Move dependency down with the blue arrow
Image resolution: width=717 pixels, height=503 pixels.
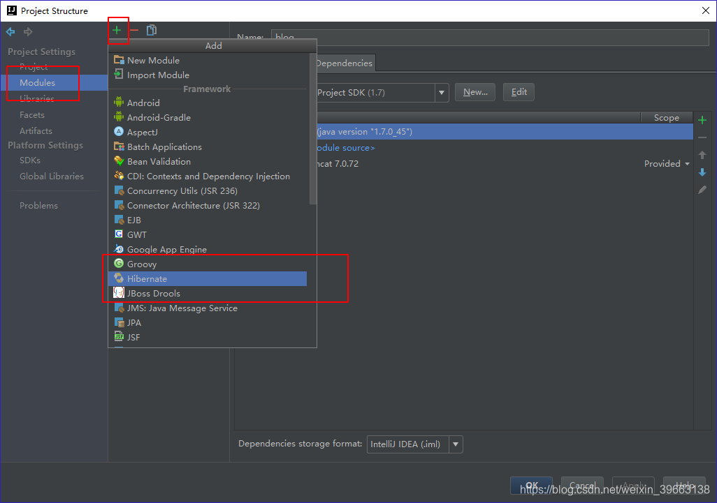(702, 172)
